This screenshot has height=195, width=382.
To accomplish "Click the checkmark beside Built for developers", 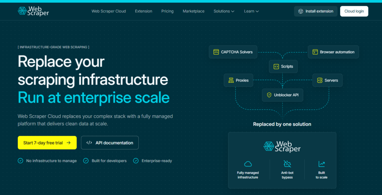I will tap(86, 161).
